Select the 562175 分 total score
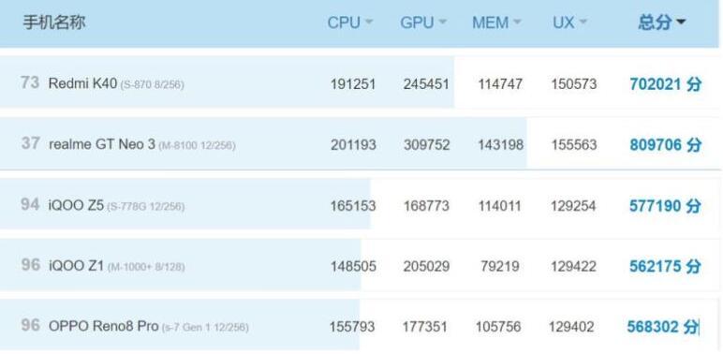 [665, 266]
